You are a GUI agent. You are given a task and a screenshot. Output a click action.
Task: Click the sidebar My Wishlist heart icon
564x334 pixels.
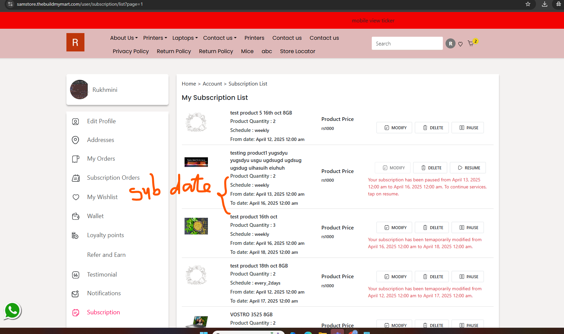pos(76,197)
